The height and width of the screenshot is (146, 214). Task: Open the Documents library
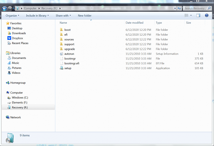pyautogui.click(x=19, y=58)
